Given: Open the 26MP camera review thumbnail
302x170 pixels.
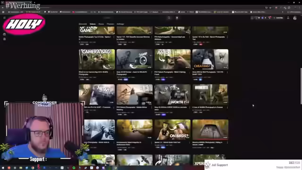Looking at the screenshot, I should click(134, 59).
